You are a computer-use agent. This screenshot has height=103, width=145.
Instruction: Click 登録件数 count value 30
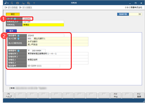pyautogui.click(x=136, y=14)
